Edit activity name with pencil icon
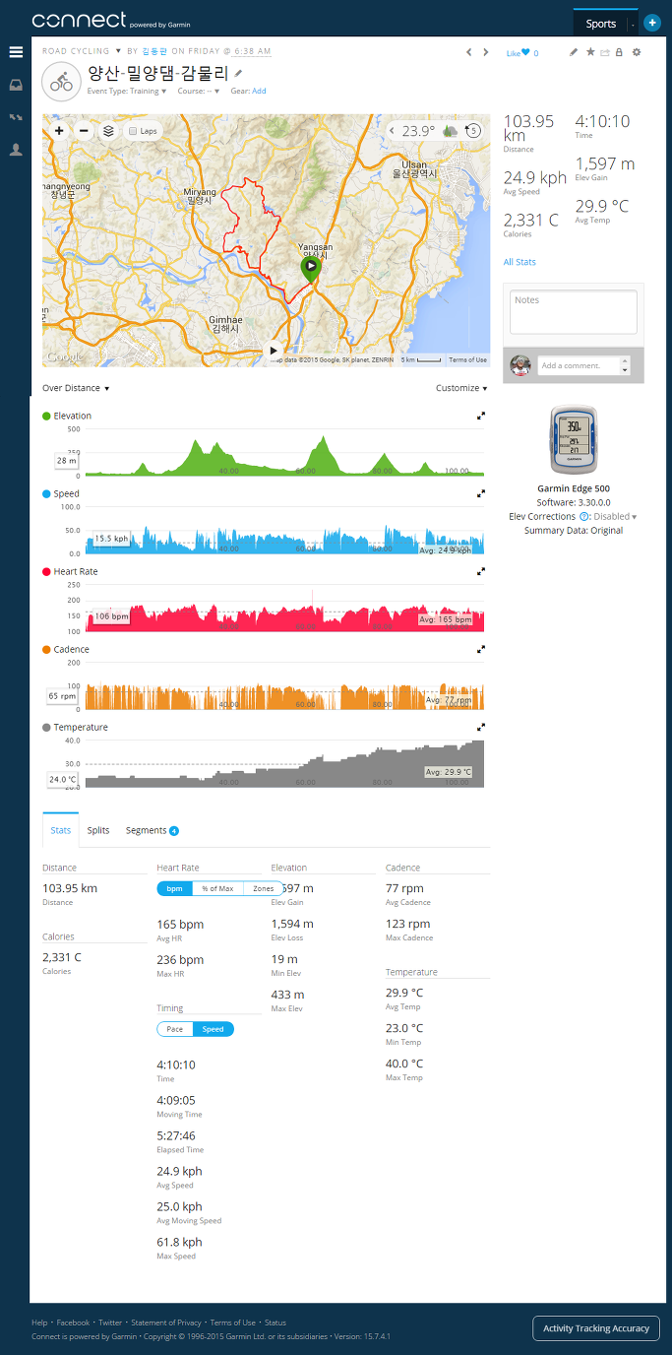 [x=238, y=73]
